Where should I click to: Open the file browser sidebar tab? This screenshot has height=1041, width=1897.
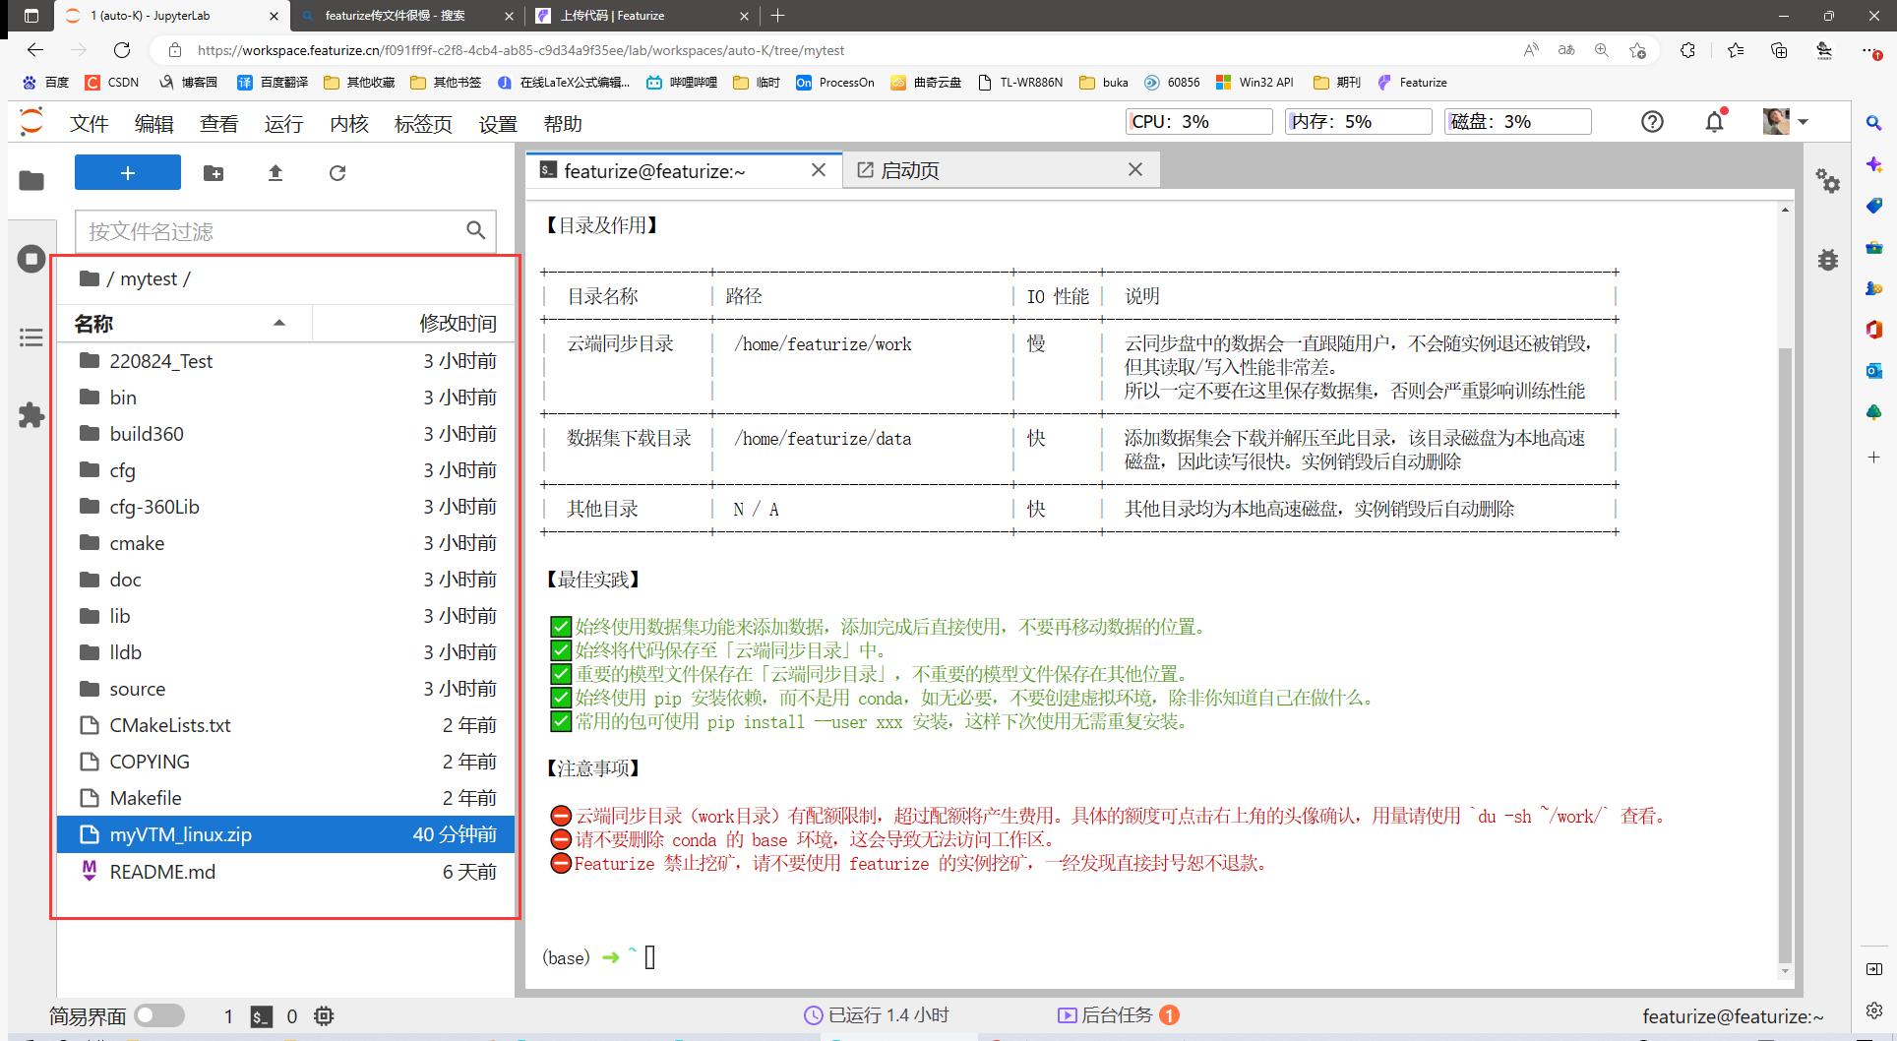31,181
